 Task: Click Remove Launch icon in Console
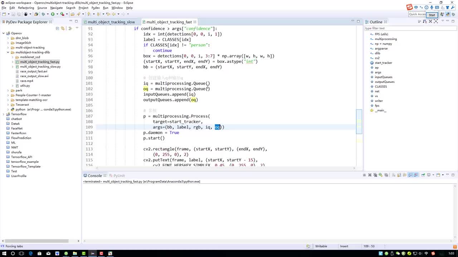(370, 175)
